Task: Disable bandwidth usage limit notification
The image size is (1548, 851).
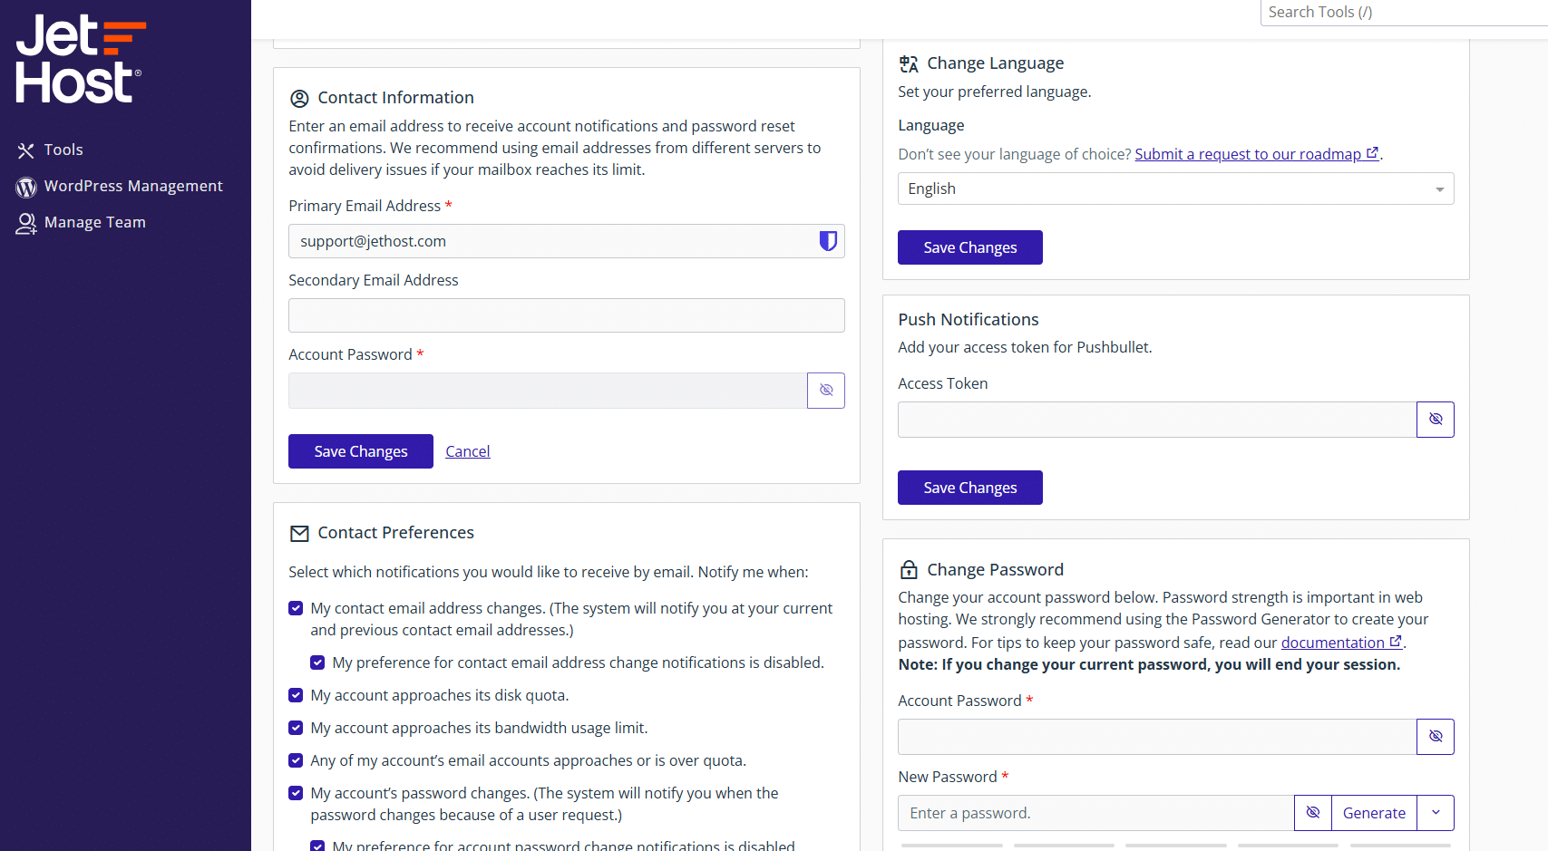Action: point(296,728)
